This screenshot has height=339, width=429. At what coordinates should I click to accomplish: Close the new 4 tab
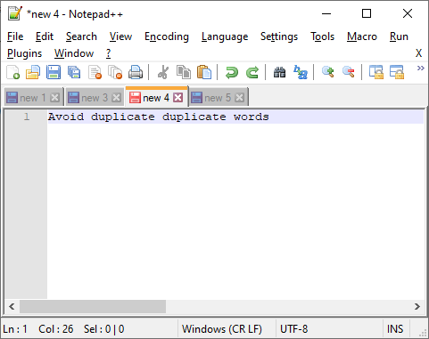(178, 98)
